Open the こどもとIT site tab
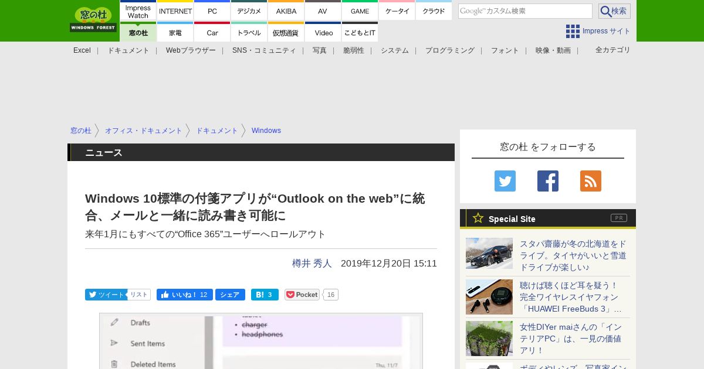 click(360, 32)
